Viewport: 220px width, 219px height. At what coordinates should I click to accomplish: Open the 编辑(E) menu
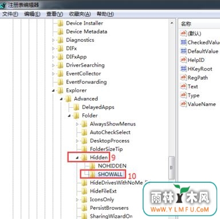point(32,14)
